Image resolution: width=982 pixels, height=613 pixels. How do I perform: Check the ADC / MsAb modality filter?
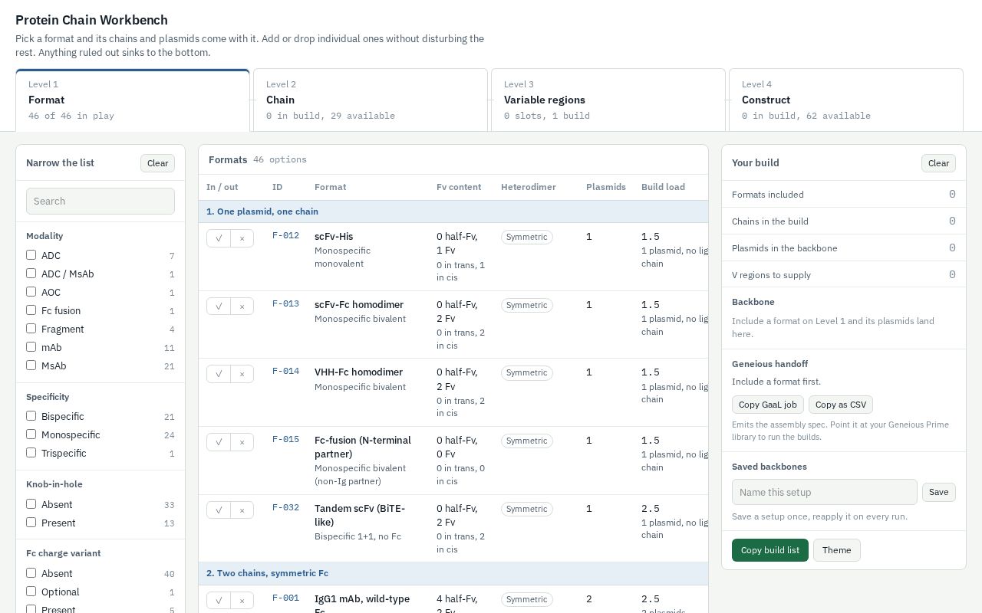[31, 273]
